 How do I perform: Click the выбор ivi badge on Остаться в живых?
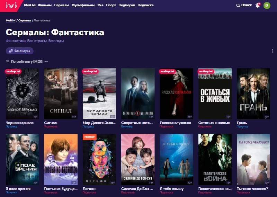(206, 71)
